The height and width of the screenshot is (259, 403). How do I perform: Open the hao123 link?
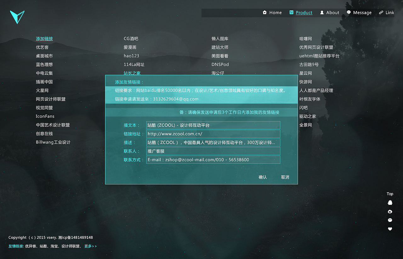point(131,56)
